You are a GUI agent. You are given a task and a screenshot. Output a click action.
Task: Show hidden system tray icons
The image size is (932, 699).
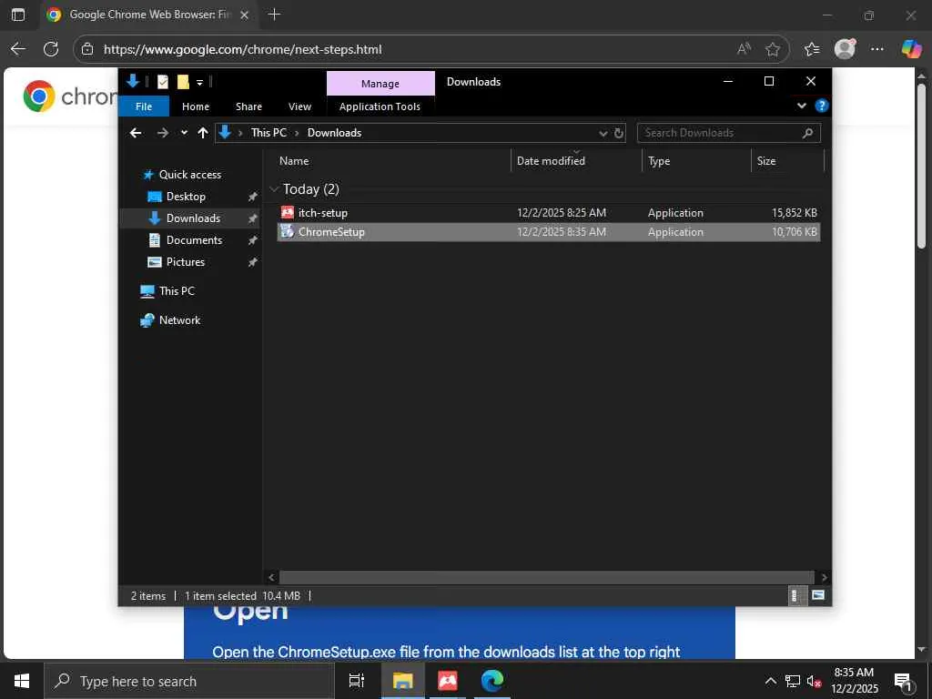pos(770,681)
